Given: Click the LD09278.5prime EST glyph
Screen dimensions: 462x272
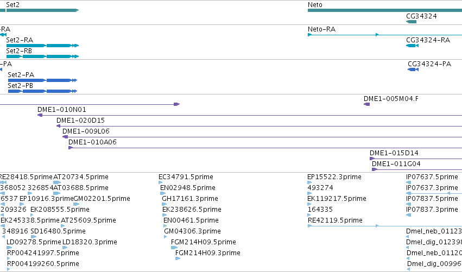Looking at the screenshot, I should pos(9,248).
